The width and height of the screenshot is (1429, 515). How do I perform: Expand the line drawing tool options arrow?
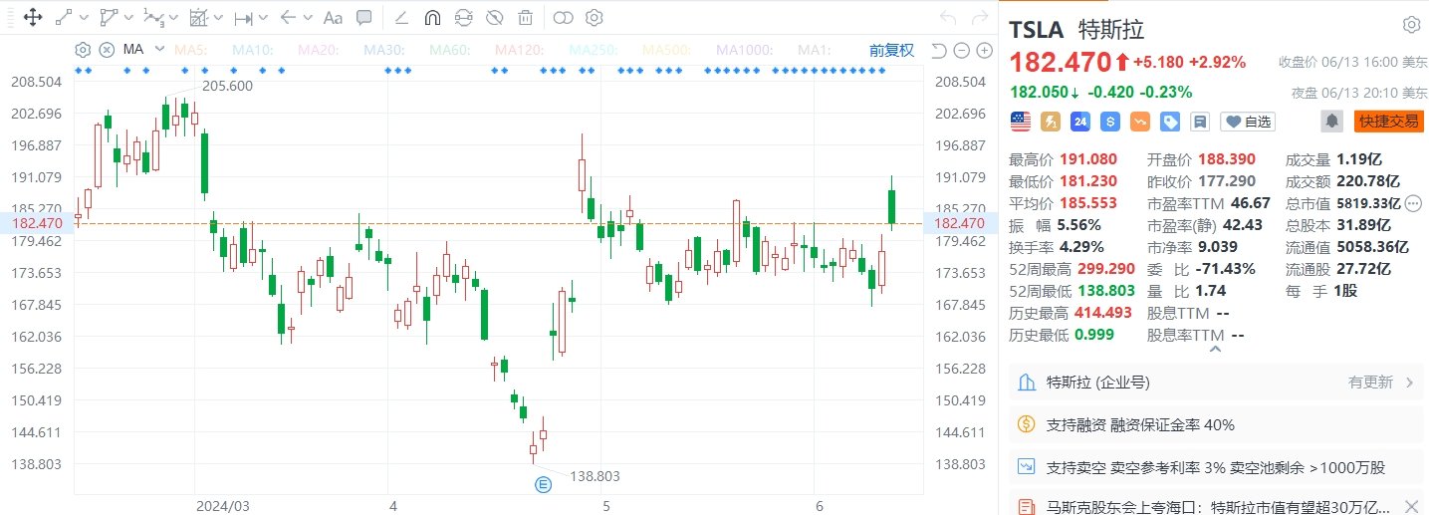click(x=84, y=18)
